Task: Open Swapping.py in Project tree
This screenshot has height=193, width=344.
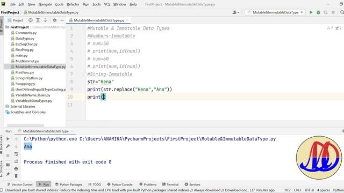Action: [x=25, y=84]
